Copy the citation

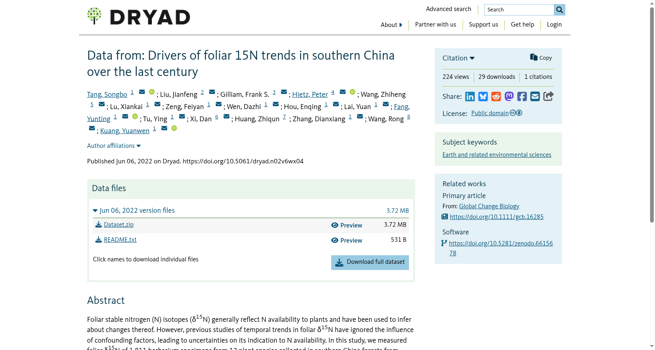tap(541, 58)
